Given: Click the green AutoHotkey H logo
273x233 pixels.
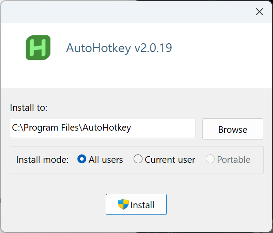Looking at the screenshot, I should pyautogui.click(x=38, y=48).
